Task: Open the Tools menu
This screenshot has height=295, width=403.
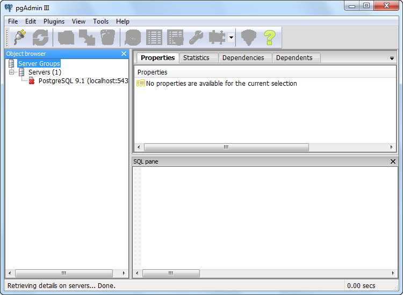Action: click(100, 21)
